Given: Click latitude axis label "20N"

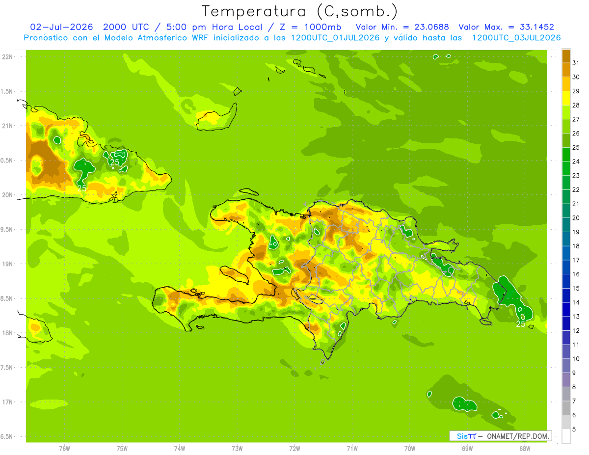Looking at the screenshot, I should (8, 195).
